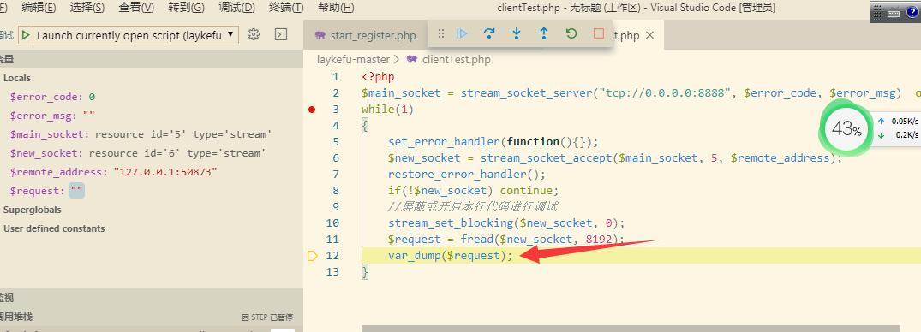Viewport: 921px width, 332px height.
Task: Grab the debug toolbar drag handle
Action: [441, 34]
